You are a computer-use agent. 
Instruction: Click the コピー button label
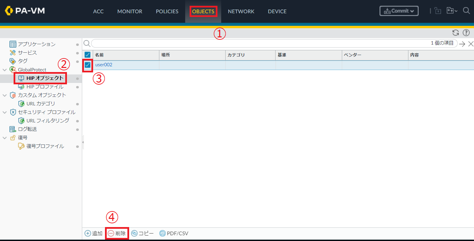(x=146, y=234)
